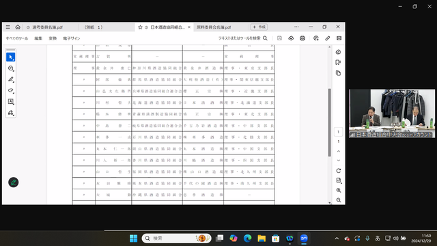437x246 pixels.
Task: Select the fill and sign stamp tool
Action: coord(11,113)
